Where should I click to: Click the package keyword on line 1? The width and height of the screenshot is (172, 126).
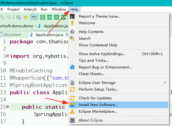(x=21, y=42)
